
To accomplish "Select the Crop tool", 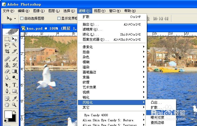I will (x=7, y=51).
